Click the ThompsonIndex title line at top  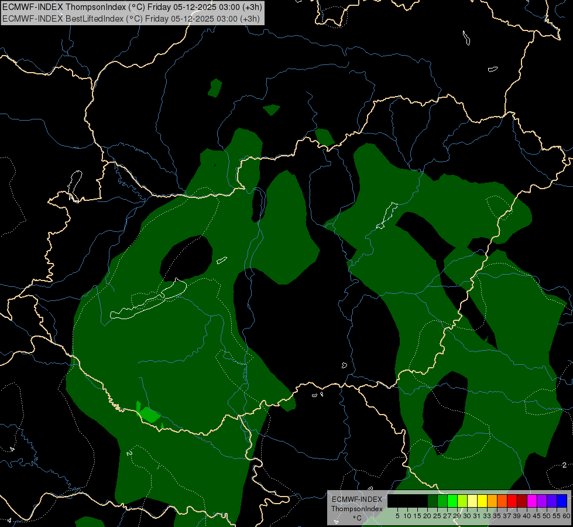[x=132, y=7]
